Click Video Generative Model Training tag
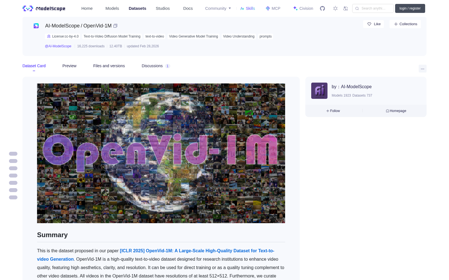Screen dimensions: 449x280 [x=193, y=36]
